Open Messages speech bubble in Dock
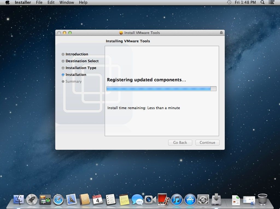280x209 pixels. [x=137, y=199]
